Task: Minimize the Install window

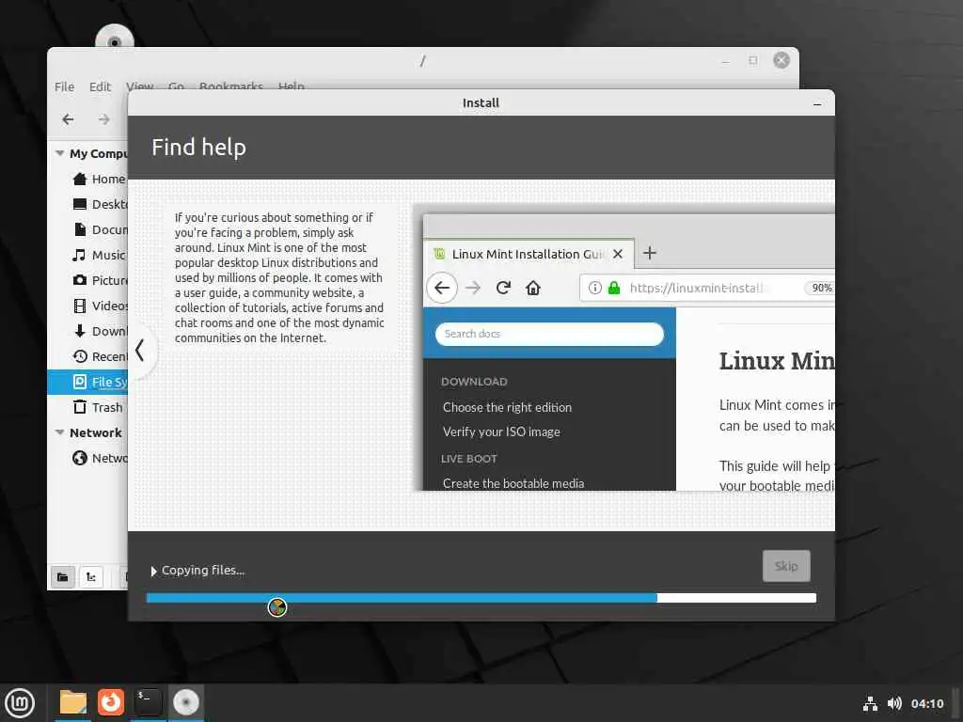Action: coord(817,103)
